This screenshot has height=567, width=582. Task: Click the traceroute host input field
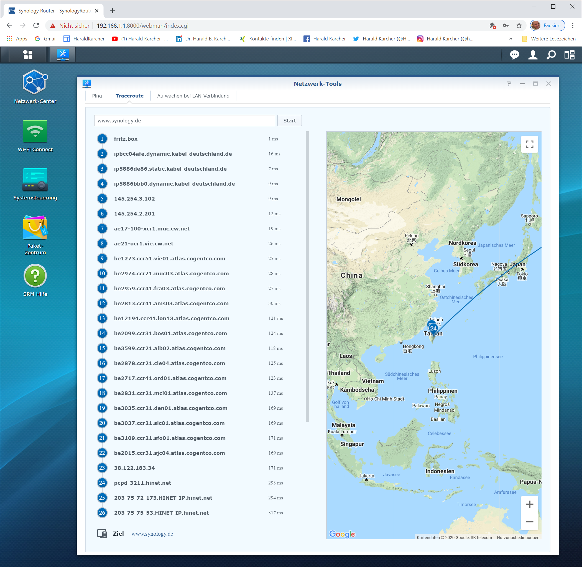click(184, 120)
